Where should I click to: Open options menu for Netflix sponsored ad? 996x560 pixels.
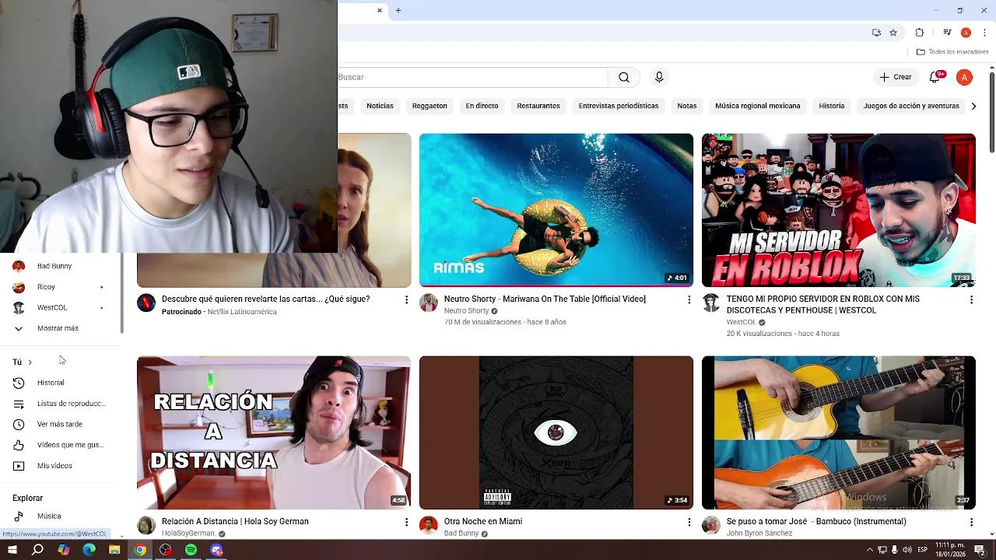click(406, 299)
